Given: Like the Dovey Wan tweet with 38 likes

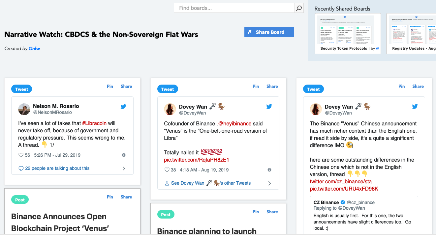Looking at the screenshot, I should [x=167, y=170].
